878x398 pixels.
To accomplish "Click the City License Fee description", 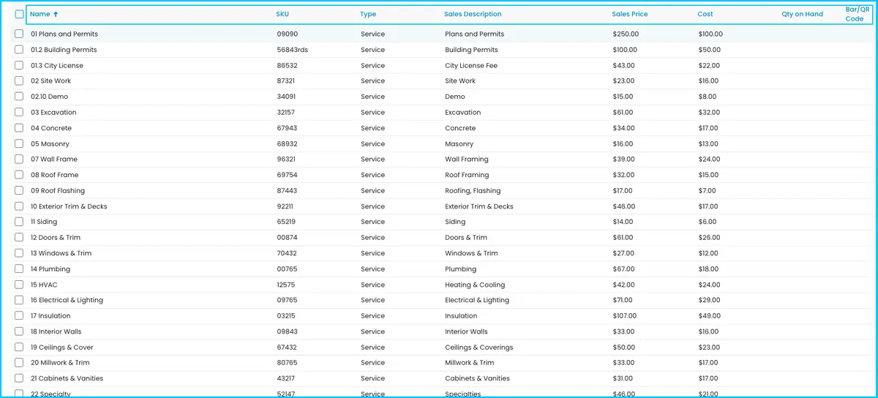I will pyautogui.click(x=471, y=65).
